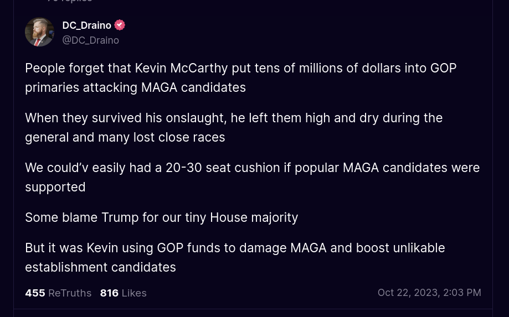
Task: Click the 2:03 PM time stamp
Action: pos(462,293)
